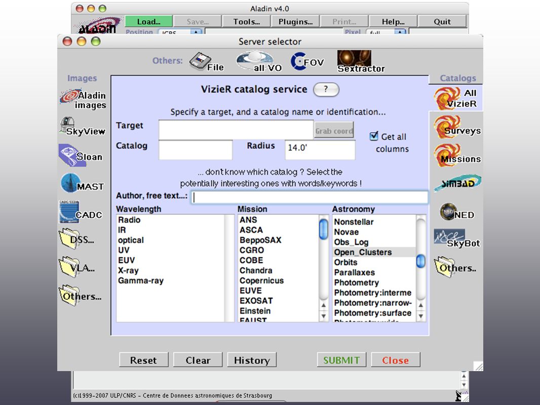This screenshot has height=405, width=540.
Task: Open the Position frame dropdown in Aladin window
Action: (180, 32)
